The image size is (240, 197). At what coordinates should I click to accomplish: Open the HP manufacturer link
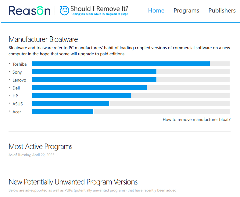pyautogui.click(x=15, y=96)
